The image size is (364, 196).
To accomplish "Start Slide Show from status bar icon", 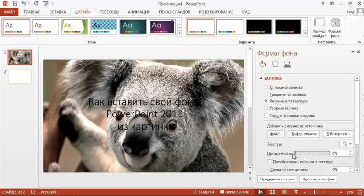I will tap(296, 192).
